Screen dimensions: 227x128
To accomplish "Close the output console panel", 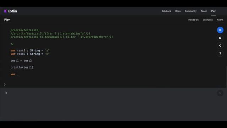I will pos(220,93).
